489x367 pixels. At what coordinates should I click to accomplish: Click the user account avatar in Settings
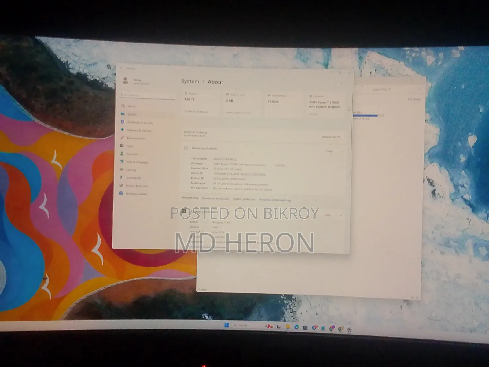[125, 81]
